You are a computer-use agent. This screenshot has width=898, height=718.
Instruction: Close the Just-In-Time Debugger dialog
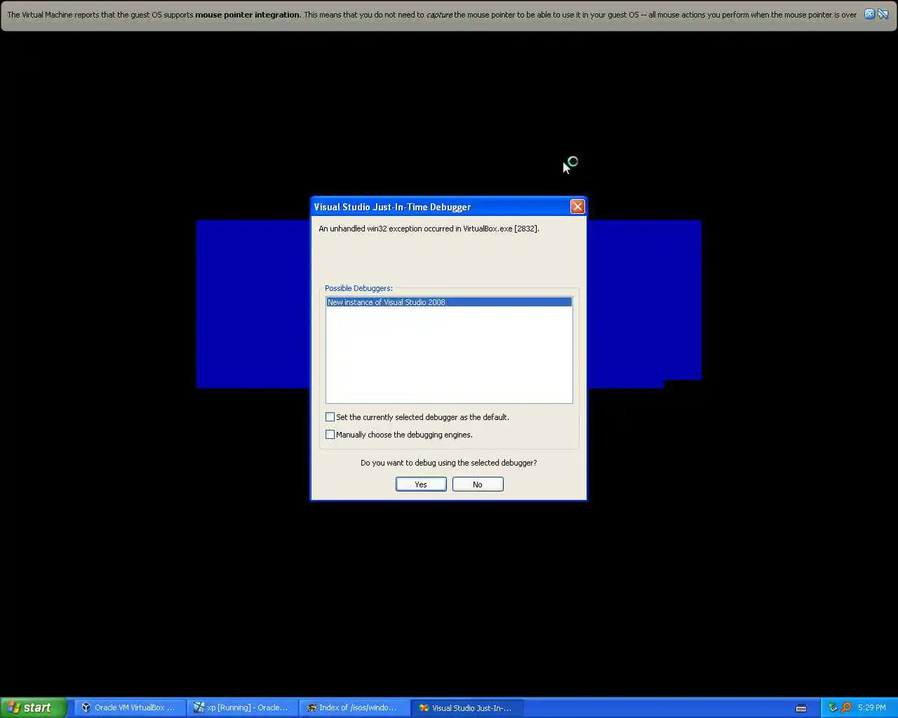pyautogui.click(x=577, y=206)
